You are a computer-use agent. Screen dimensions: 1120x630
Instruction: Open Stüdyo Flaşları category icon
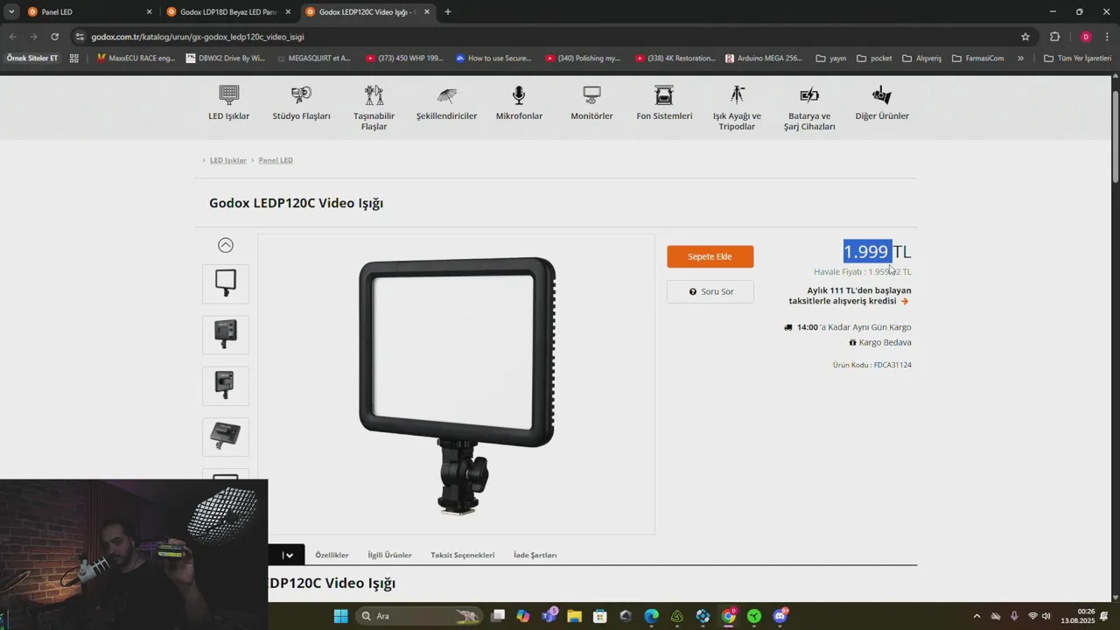[301, 94]
